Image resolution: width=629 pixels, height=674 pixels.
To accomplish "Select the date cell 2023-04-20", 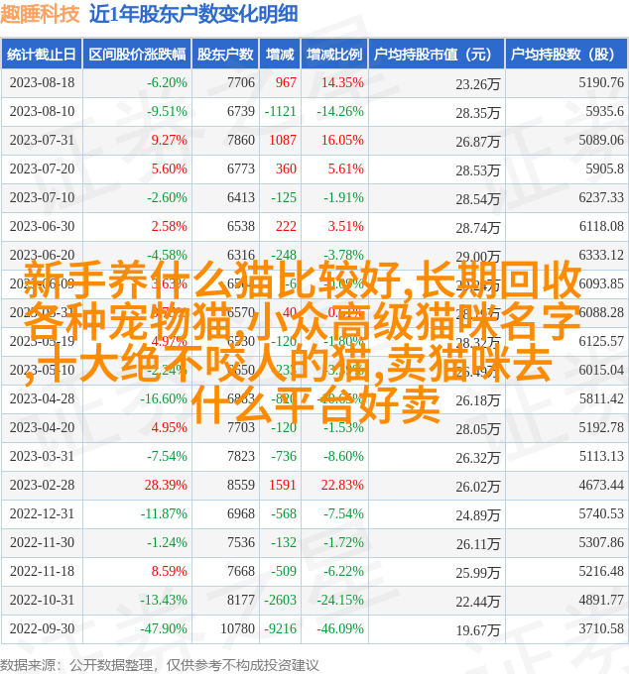I will point(42,428).
